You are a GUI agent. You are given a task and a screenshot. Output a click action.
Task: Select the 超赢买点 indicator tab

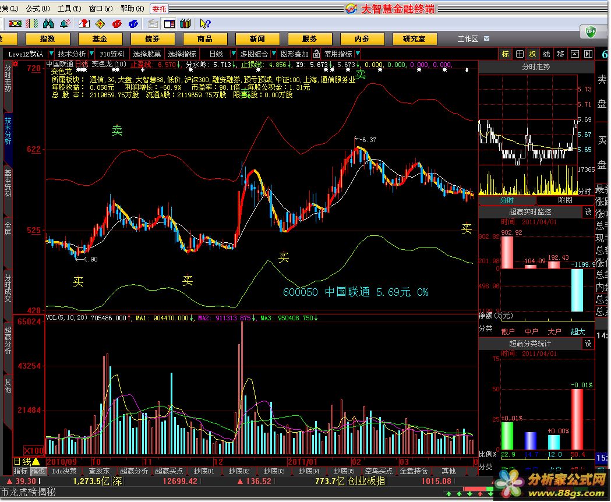(x=169, y=471)
